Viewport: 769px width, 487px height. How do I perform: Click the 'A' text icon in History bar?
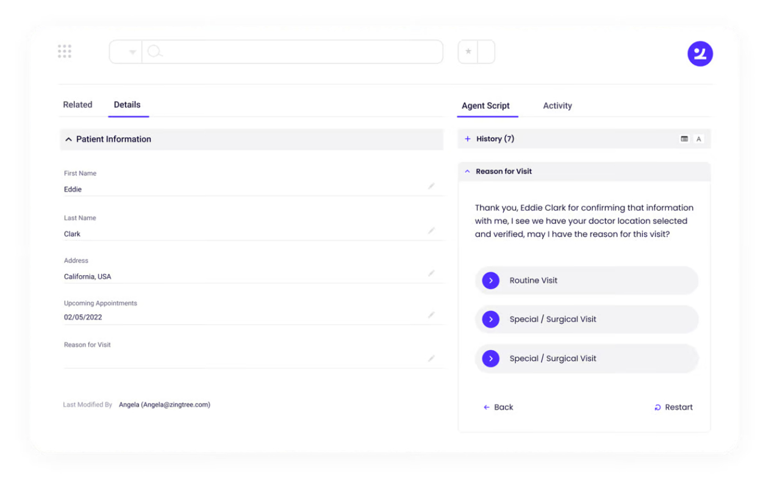[x=699, y=139]
